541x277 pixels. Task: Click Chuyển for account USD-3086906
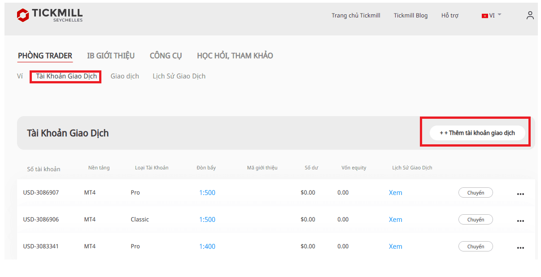pyautogui.click(x=476, y=220)
